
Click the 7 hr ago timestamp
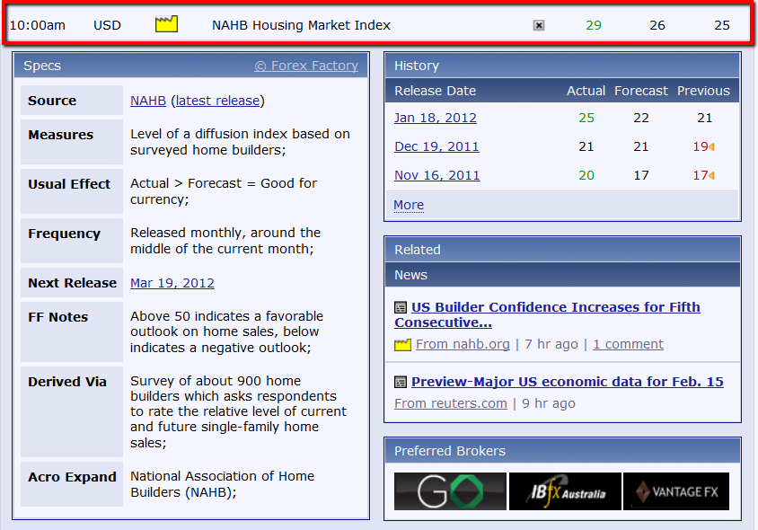coord(551,344)
